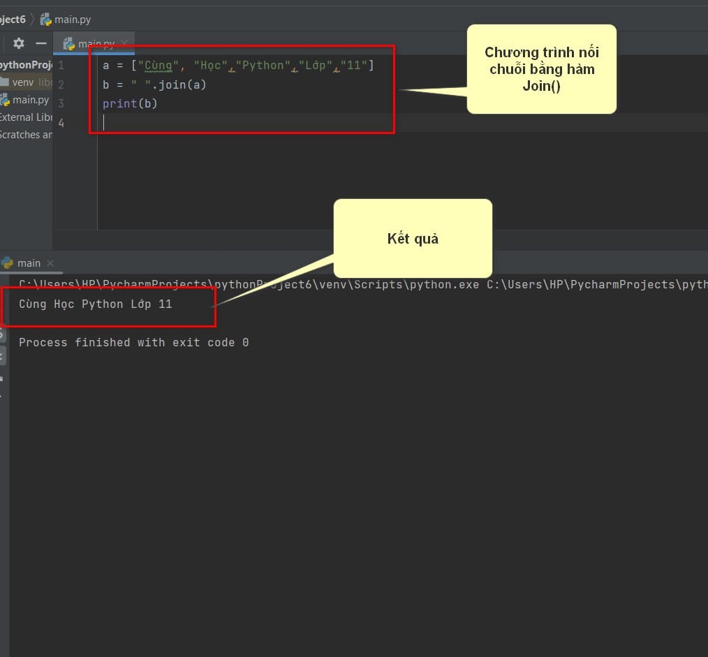
Task: Click the Python file icon on main.py breadcrumb
Action: coord(45,20)
